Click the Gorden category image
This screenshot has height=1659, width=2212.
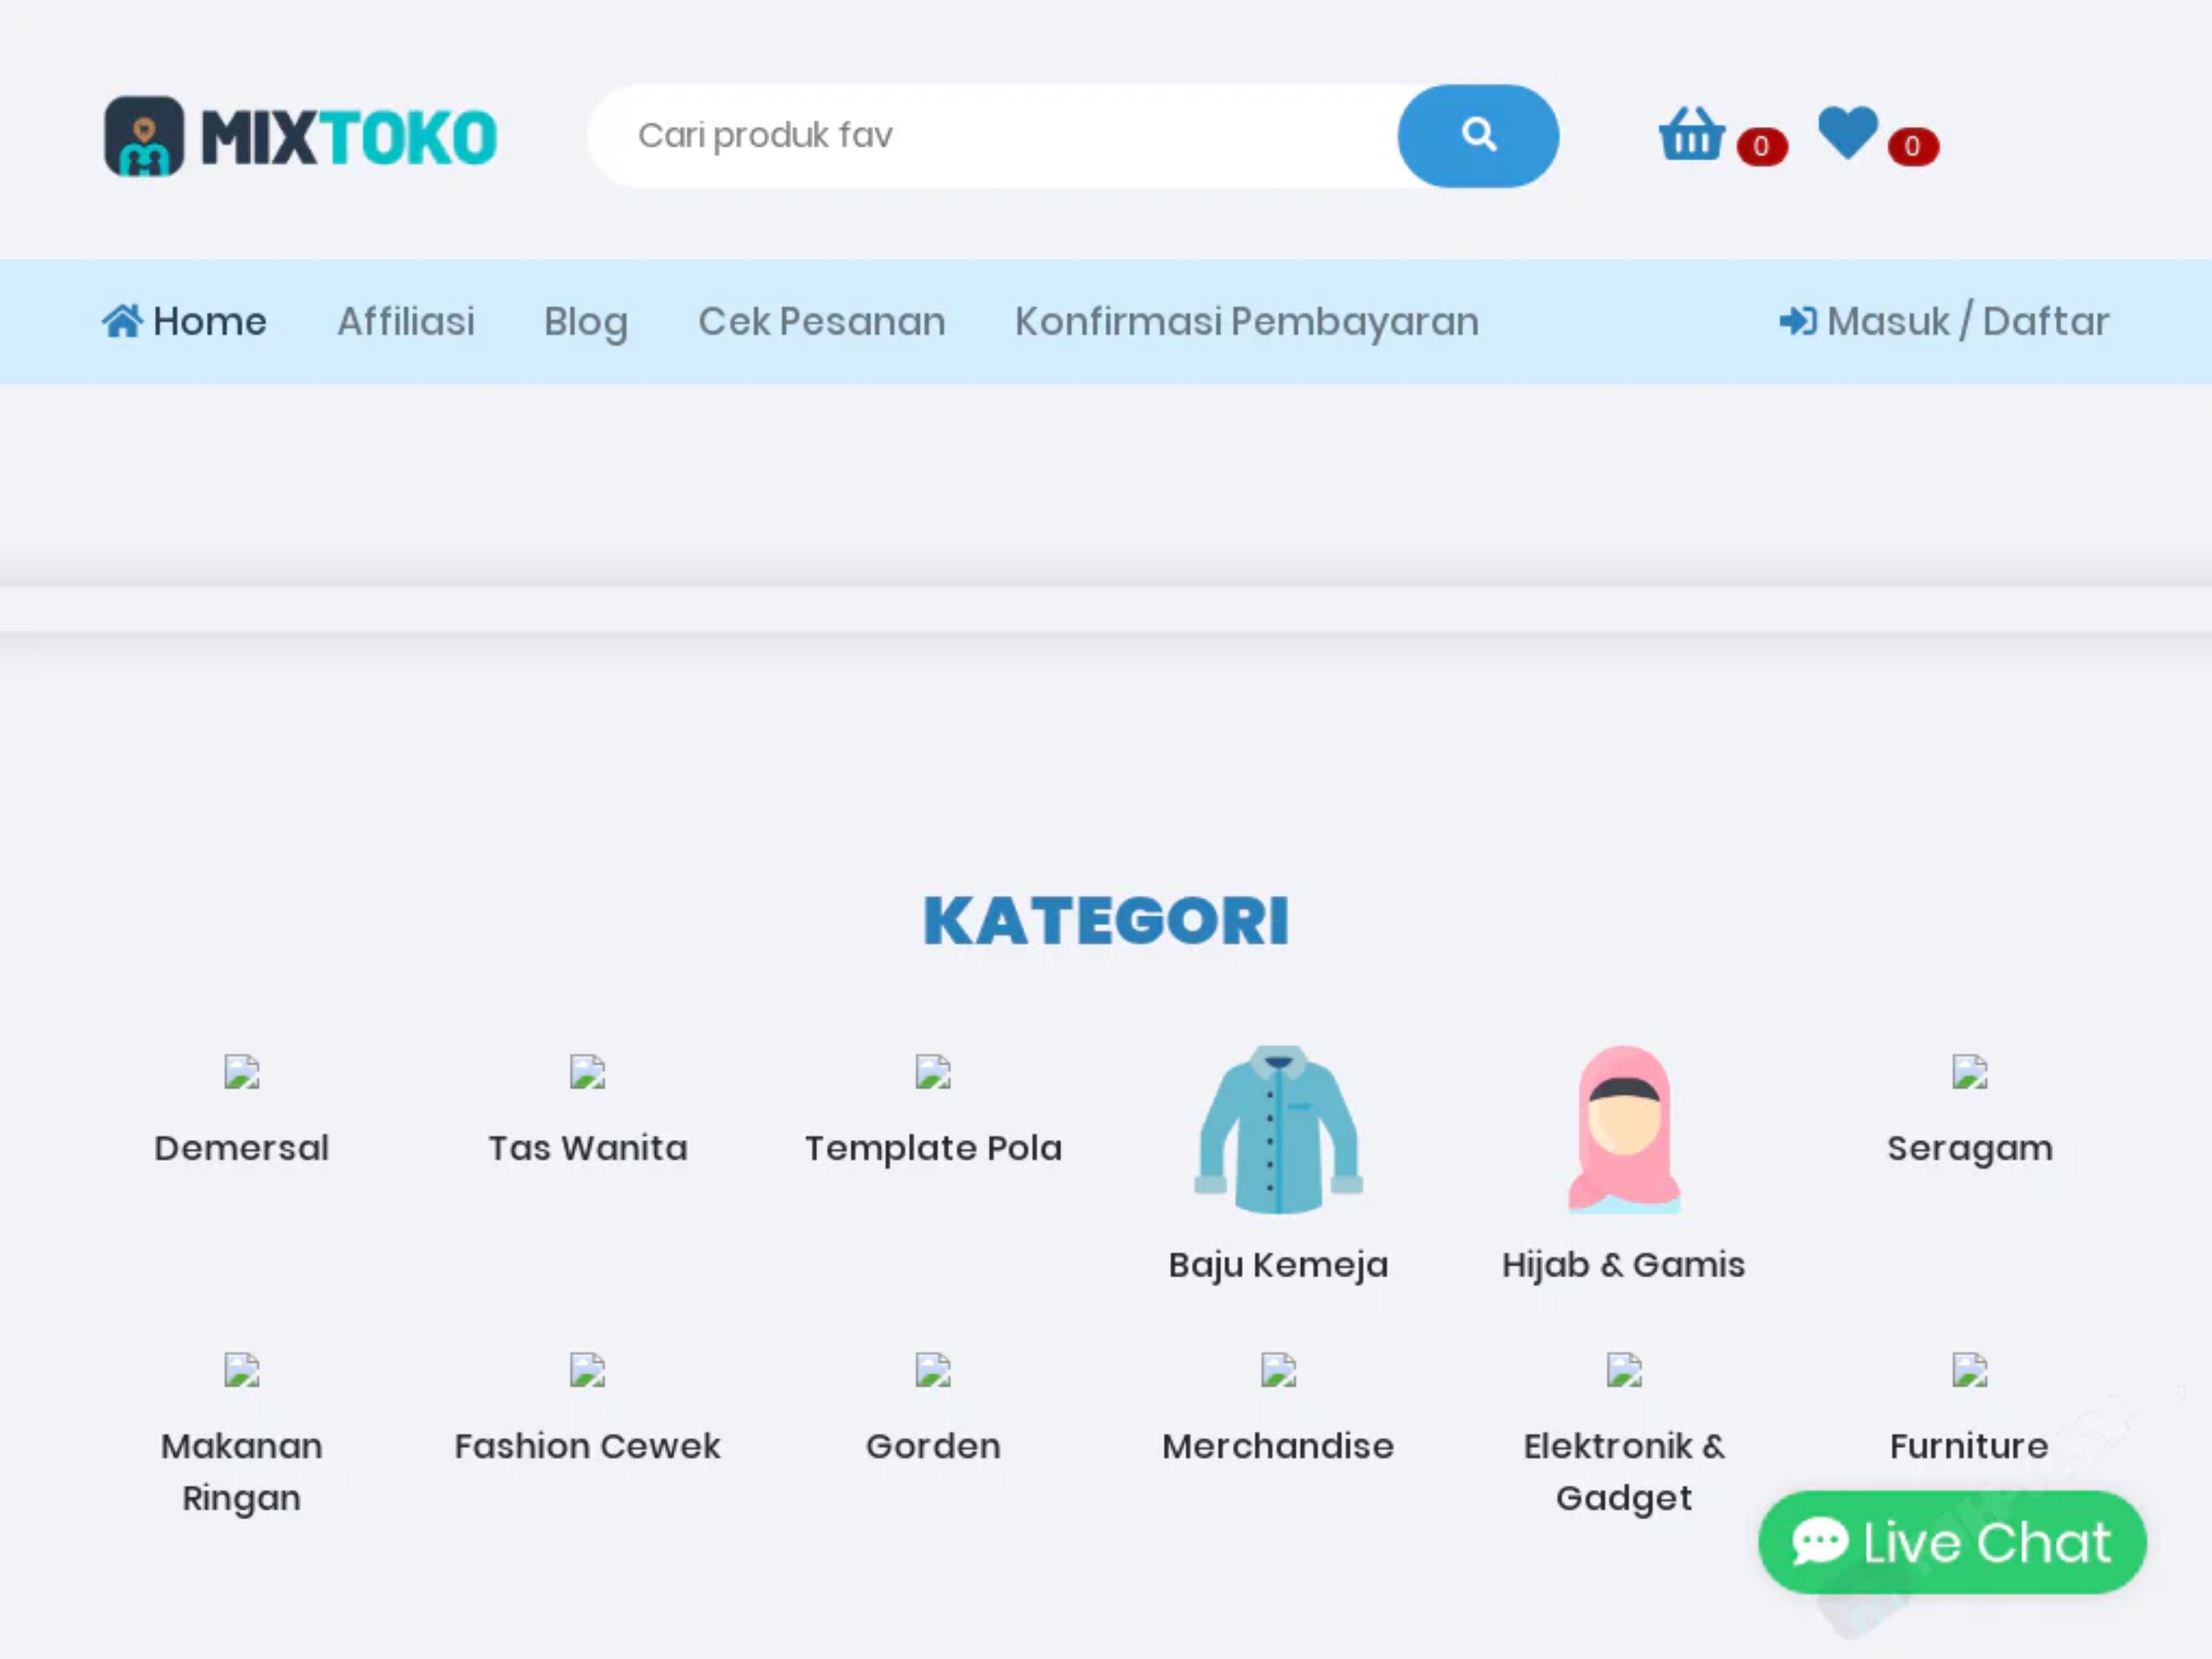pos(932,1370)
